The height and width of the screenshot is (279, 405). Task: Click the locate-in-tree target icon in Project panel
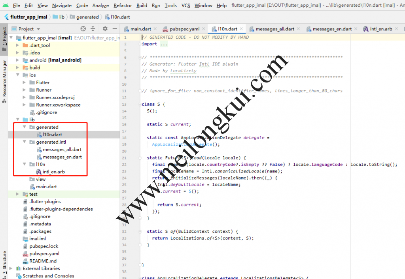[x=83, y=29]
